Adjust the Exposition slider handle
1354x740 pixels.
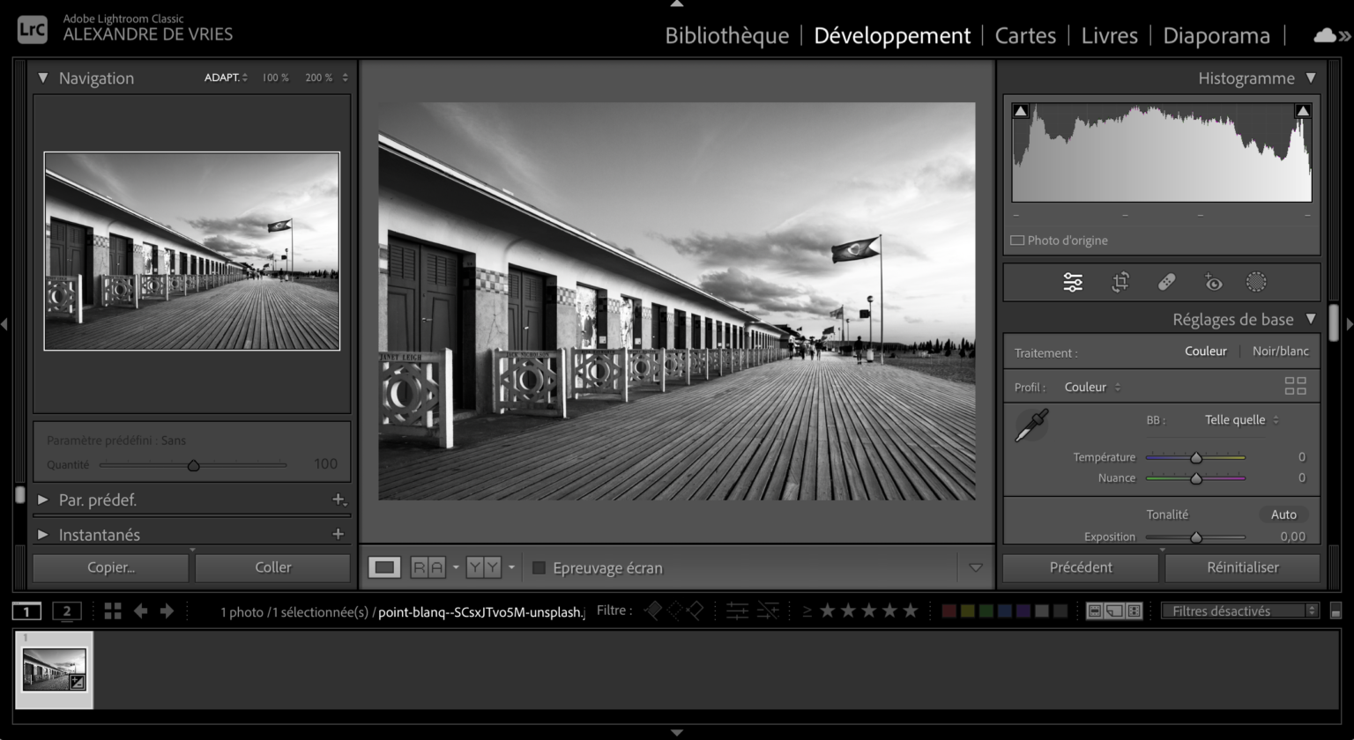coord(1196,537)
